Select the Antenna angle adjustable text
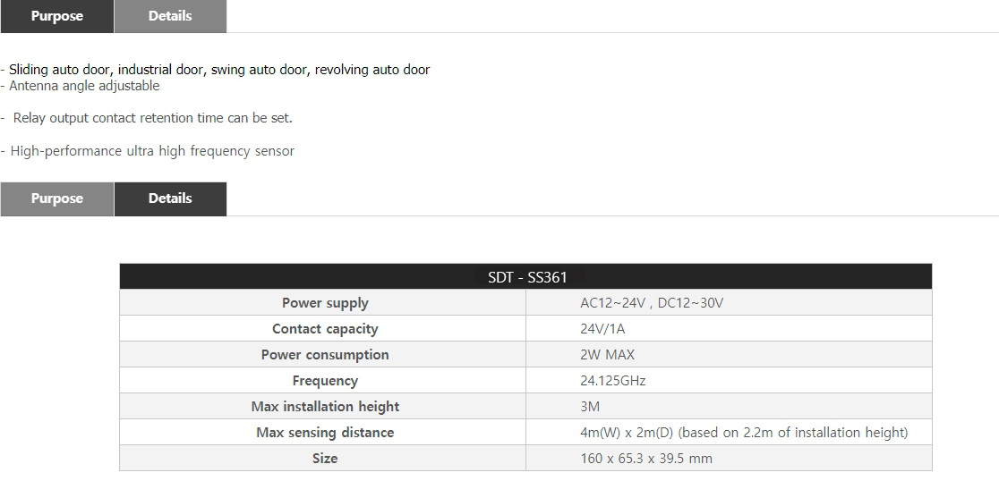Viewport: 999px width, 481px height. 84,86
